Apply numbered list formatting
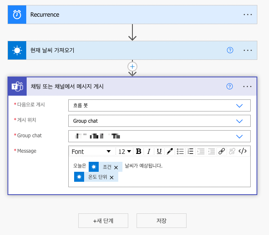The width and height of the screenshot is (269, 235). (x=190, y=151)
